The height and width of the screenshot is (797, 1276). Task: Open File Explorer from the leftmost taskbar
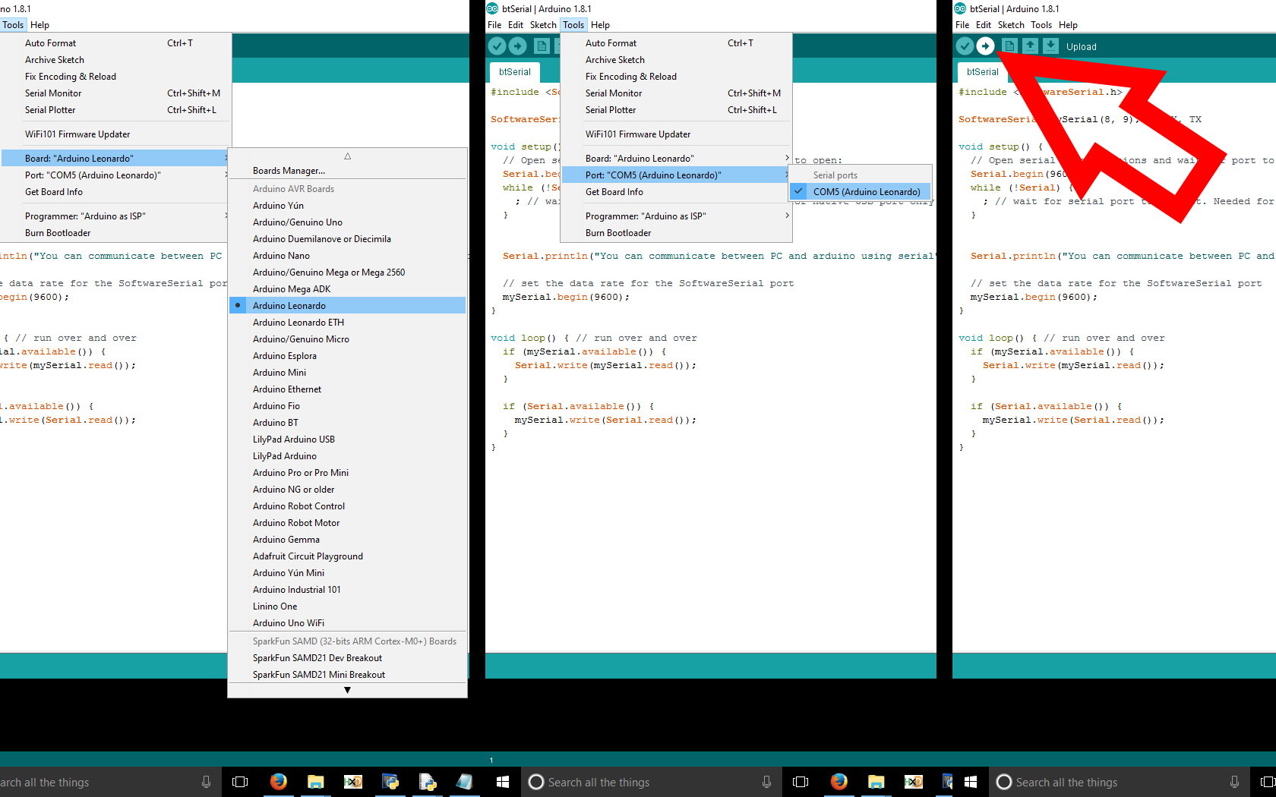click(315, 782)
